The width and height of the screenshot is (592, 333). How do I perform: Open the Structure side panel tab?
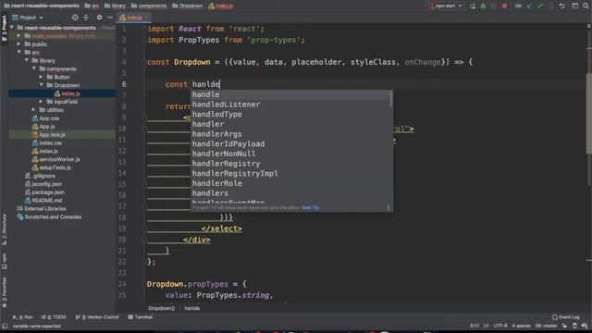tap(4, 229)
